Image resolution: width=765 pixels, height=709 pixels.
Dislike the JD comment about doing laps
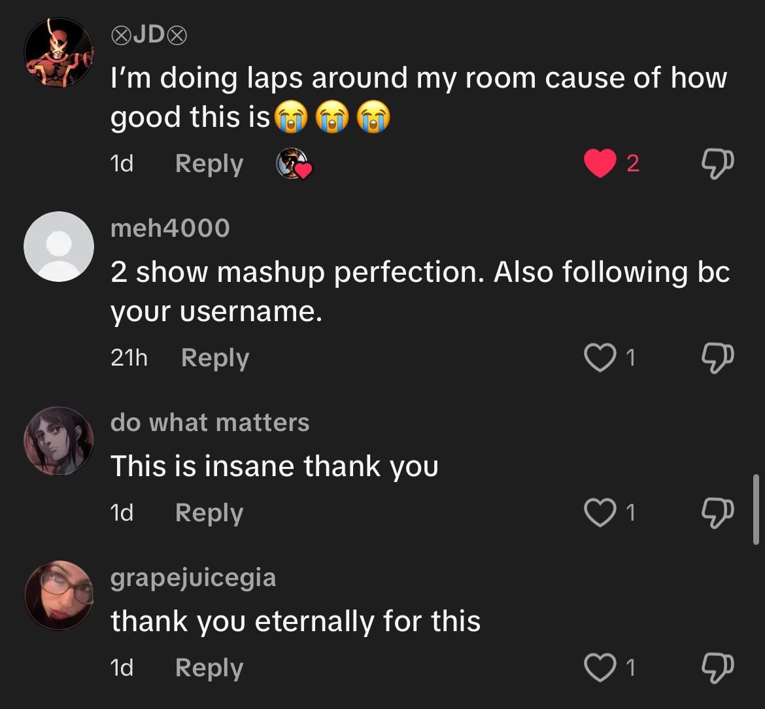[717, 164]
